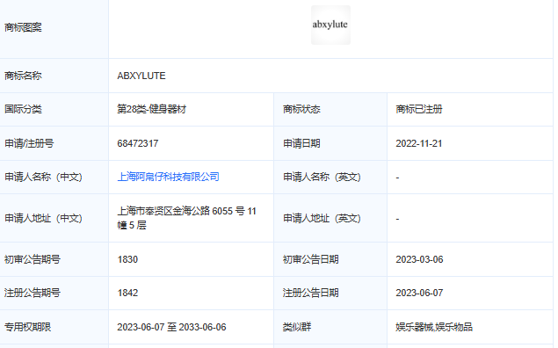Click the 专用权期限 label
The image size is (558, 348).
28,327
